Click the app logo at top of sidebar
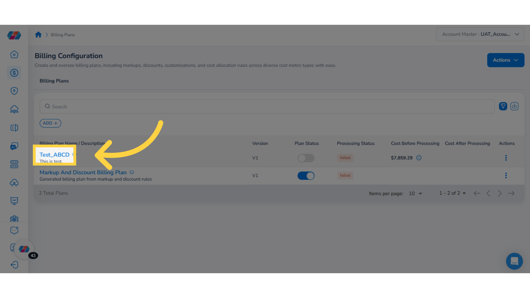The image size is (530, 298). (x=14, y=35)
